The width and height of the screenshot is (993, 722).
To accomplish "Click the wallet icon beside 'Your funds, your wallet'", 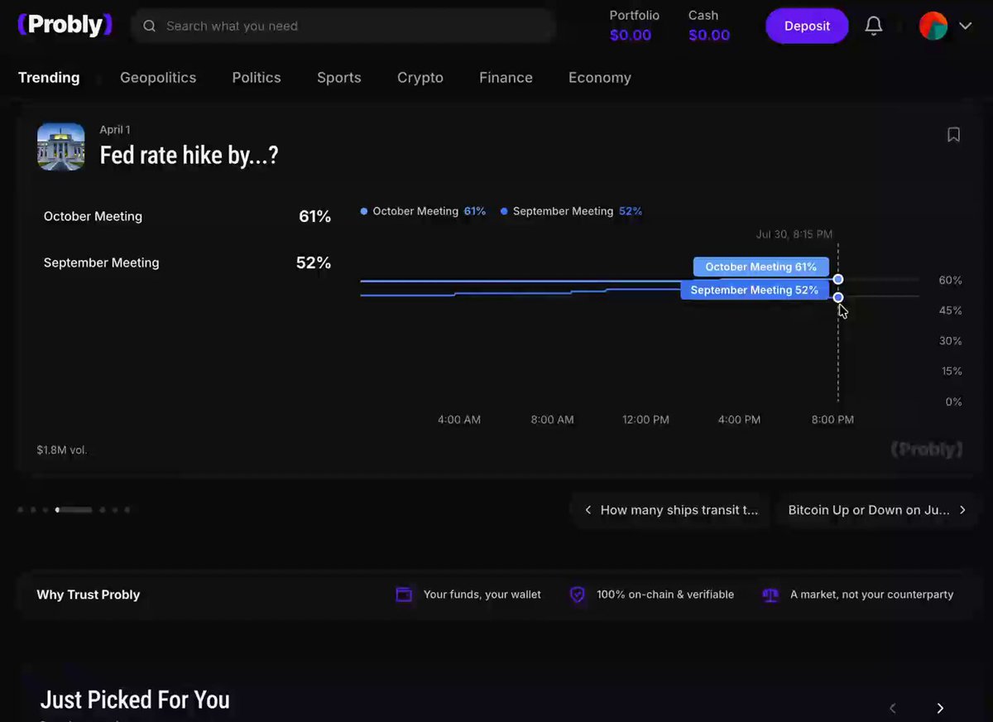I will click(404, 594).
